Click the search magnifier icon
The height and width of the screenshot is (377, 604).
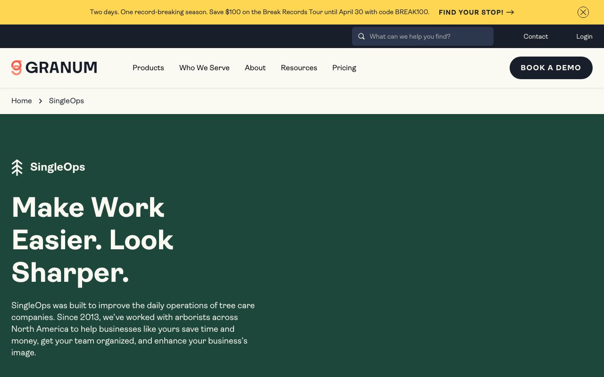point(361,36)
